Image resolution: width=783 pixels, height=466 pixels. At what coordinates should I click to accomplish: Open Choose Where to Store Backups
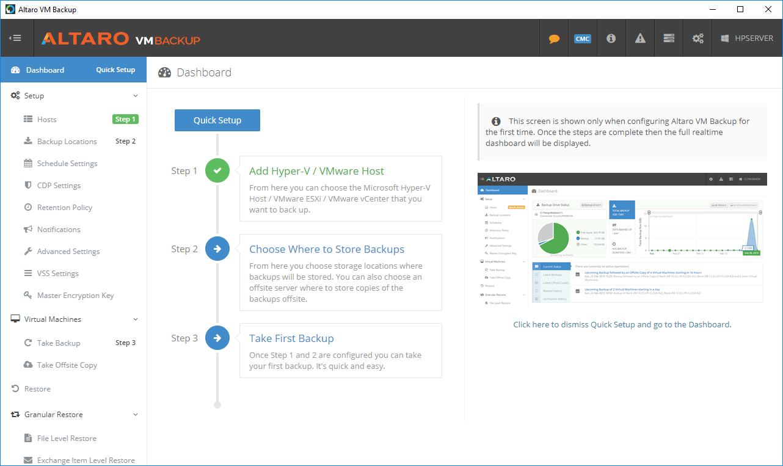[x=327, y=249]
